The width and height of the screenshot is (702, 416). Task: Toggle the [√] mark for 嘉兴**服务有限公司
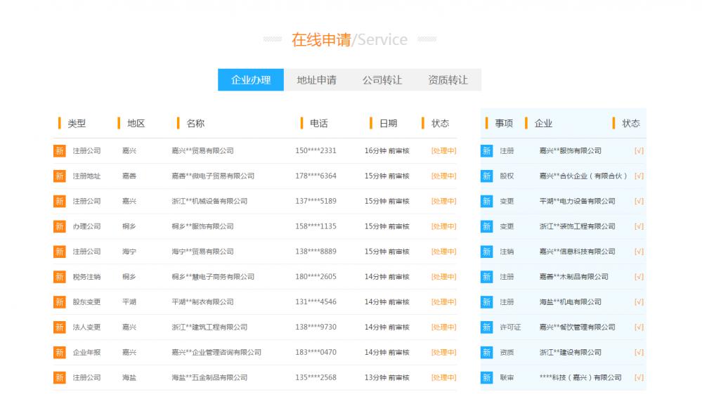(x=639, y=150)
